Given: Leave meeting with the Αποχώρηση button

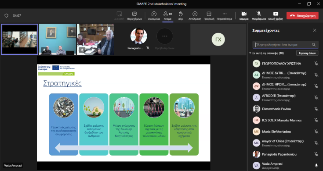Looking at the screenshot, I should [x=302, y=16].
